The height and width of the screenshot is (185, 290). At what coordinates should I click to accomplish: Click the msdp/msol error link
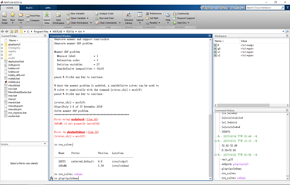coord(78,119)
